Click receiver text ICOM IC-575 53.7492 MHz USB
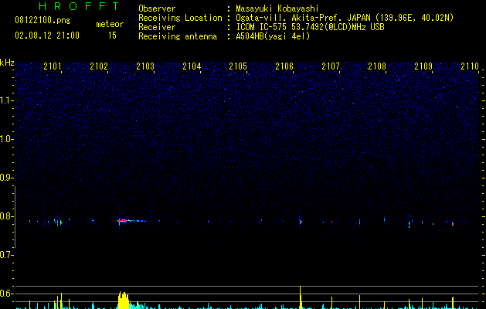The image size is (486, 309). [x=311, y=27]
